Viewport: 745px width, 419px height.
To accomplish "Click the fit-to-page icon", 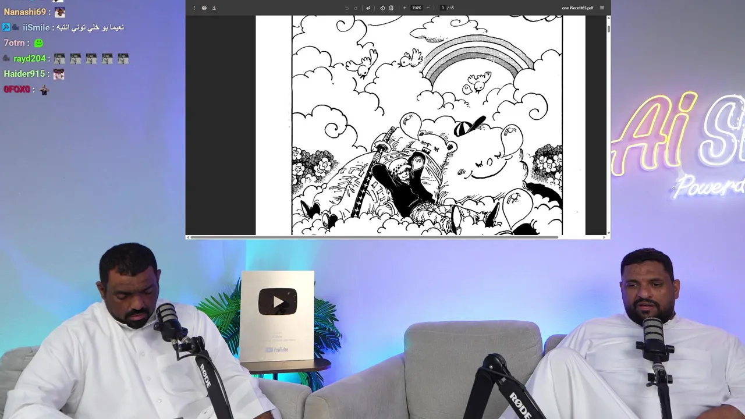I will coord(391,8).
